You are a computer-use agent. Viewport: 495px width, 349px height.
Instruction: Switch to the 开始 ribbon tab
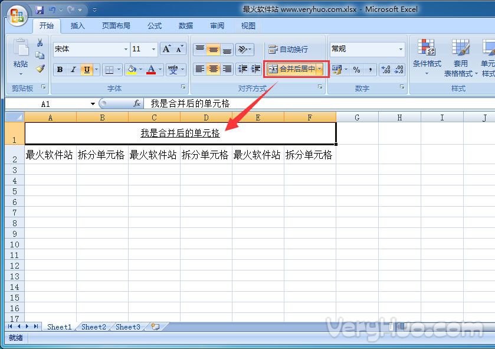click(x=47, y=26)
